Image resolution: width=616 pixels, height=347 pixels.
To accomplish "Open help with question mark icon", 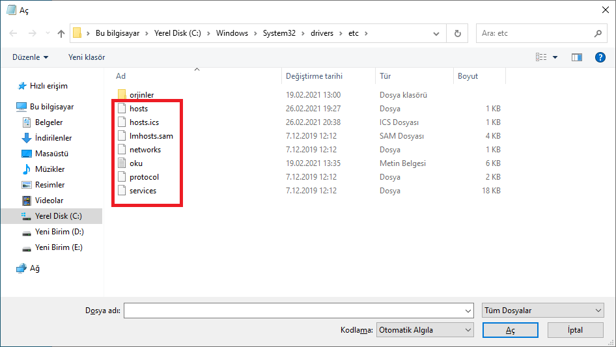I will coord(600,57).
